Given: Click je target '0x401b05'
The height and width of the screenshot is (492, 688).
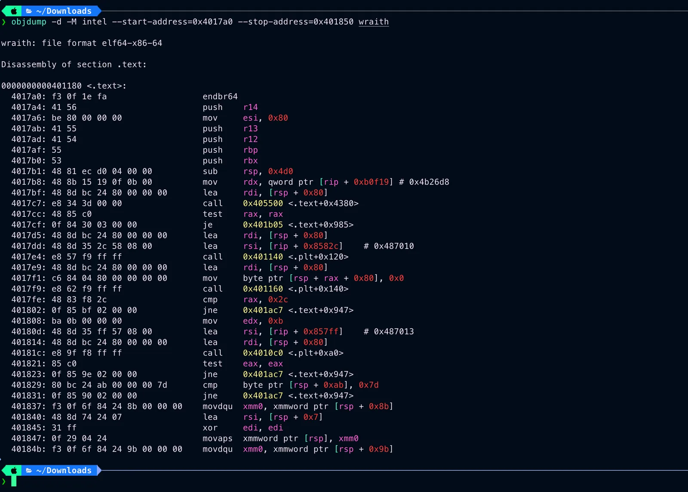Looking at the screenshot, I should click(263, 225).
